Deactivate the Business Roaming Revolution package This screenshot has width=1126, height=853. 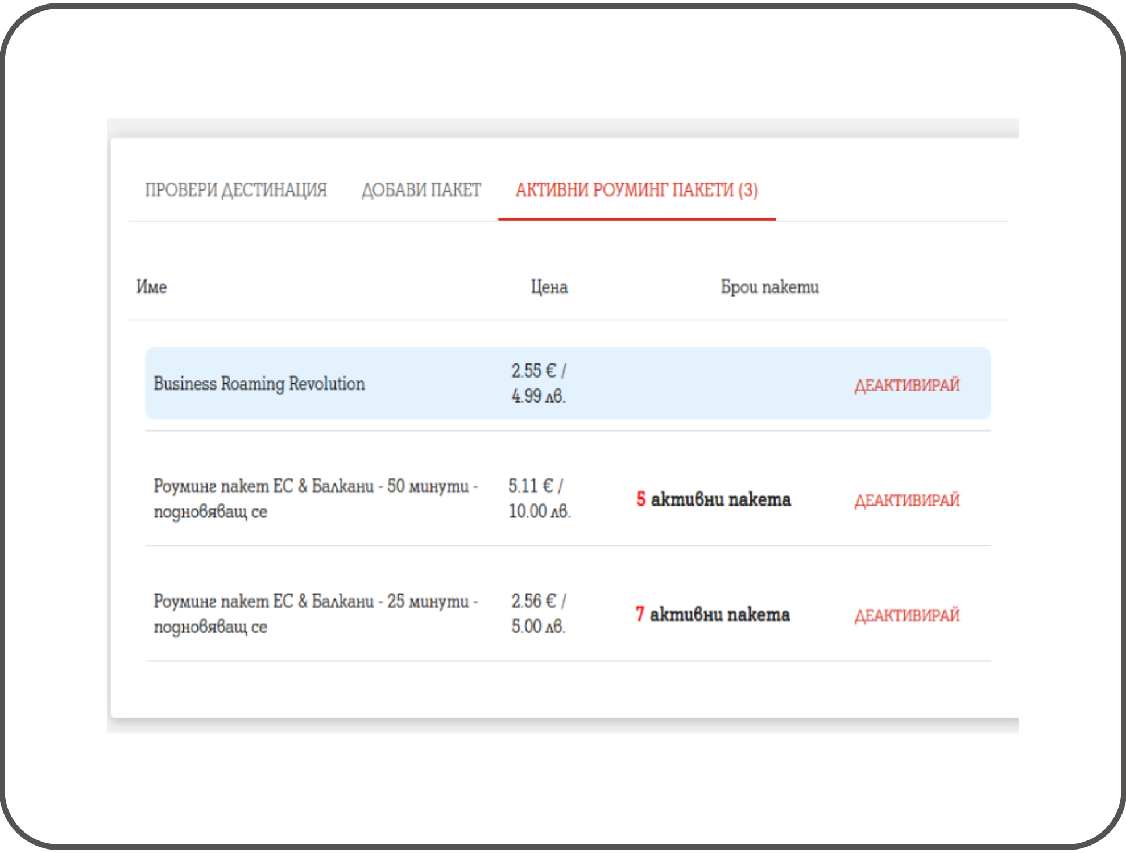(x=906, y=385)
